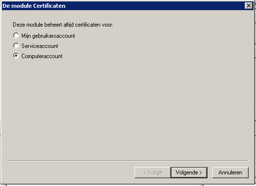
Task: Click the greyed-out < Vorige button
Action: pos(153,172)
